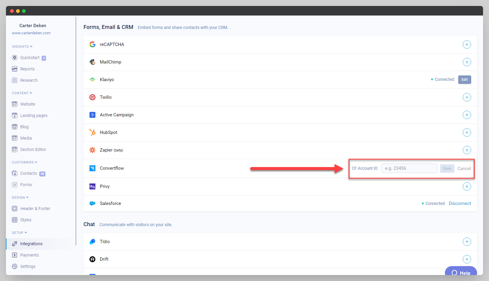Click the Twilio plus circle icon
Screen dimensions: 489x281
coord(467,97)
